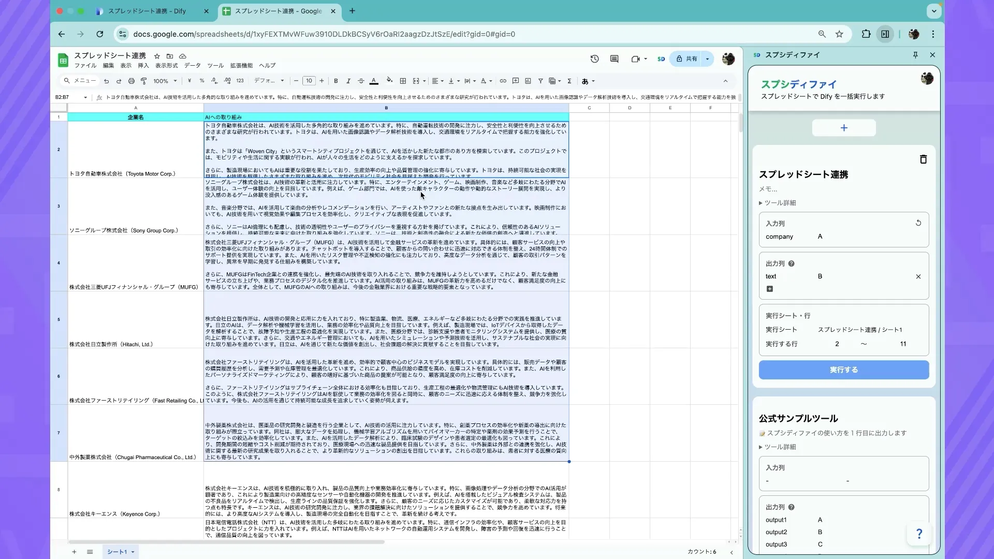The image size is (994, 559).
Task: Open the 拡張機能 menu
Action: pos(241,66)
